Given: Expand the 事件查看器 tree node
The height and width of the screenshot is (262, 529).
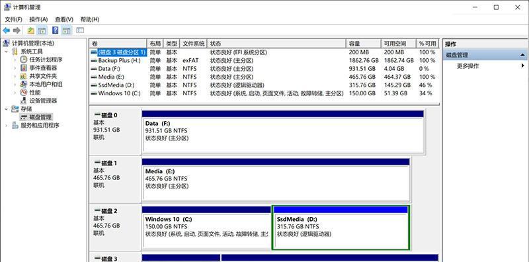Looking at the screenshot, I should point(15,68).
